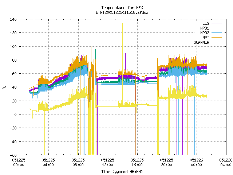Click the y-axis value 140

[x=13, y=19]
